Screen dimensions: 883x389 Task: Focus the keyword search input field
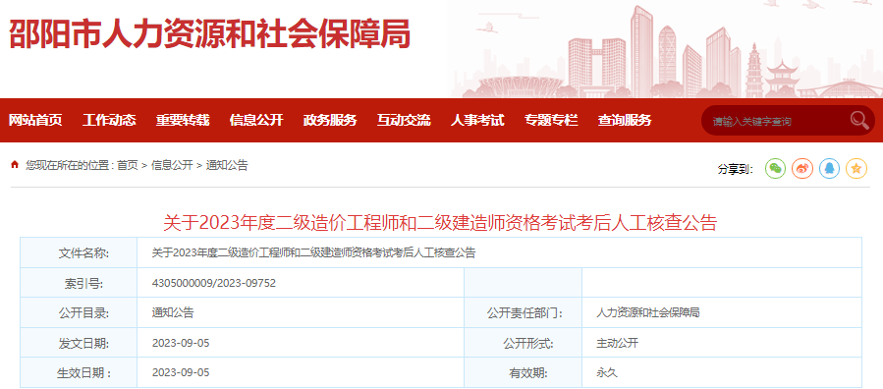coord(777,121)
